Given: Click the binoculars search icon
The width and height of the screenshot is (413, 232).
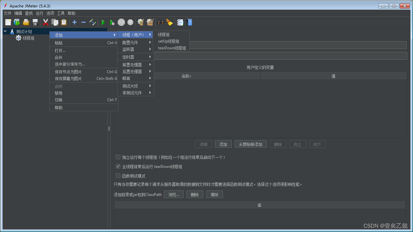Looking at the screenshot, I should pyautogui.click(x=160, y=22).
